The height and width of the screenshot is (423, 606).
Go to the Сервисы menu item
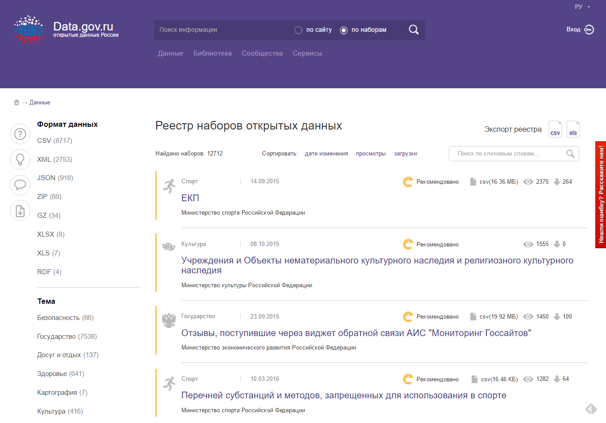[307, 53]
